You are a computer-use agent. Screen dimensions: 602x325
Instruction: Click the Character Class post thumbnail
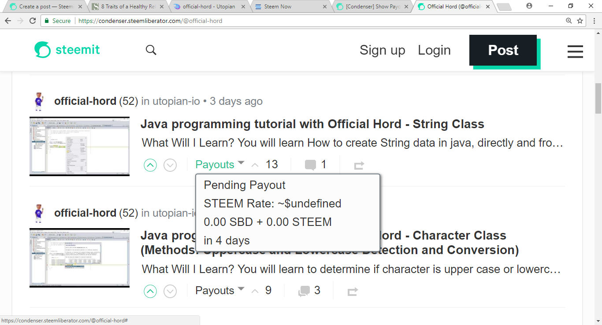79,258
